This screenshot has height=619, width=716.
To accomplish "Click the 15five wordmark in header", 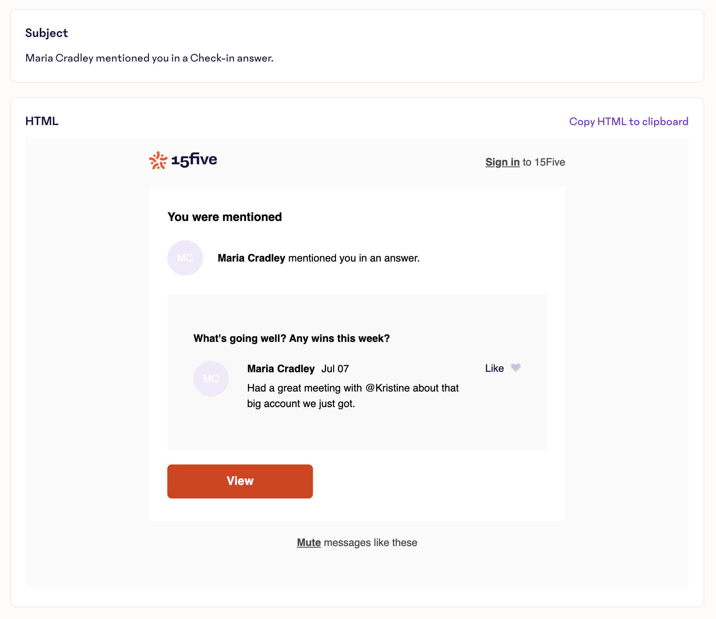I will coord(194,159).
